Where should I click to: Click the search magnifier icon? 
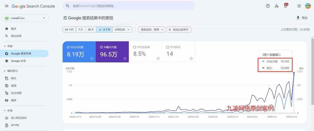tap(68, 6)
